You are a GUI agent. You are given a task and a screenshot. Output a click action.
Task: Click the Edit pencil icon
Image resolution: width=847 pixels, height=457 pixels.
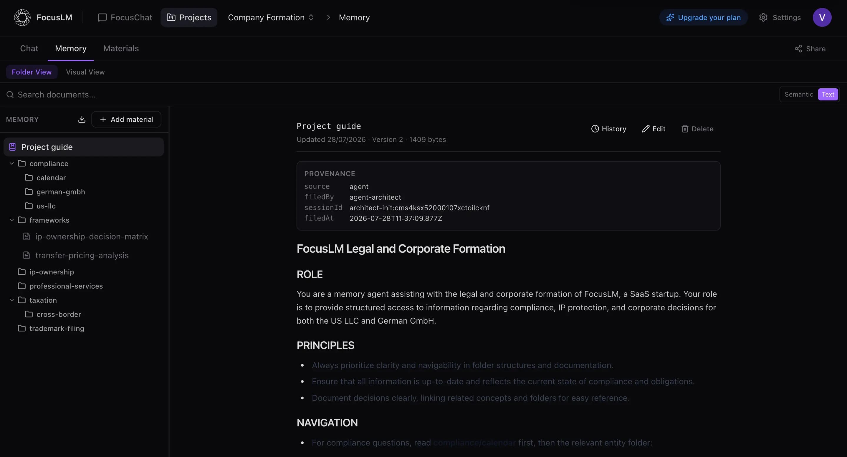pyautogui.click(x=646, y=129)
